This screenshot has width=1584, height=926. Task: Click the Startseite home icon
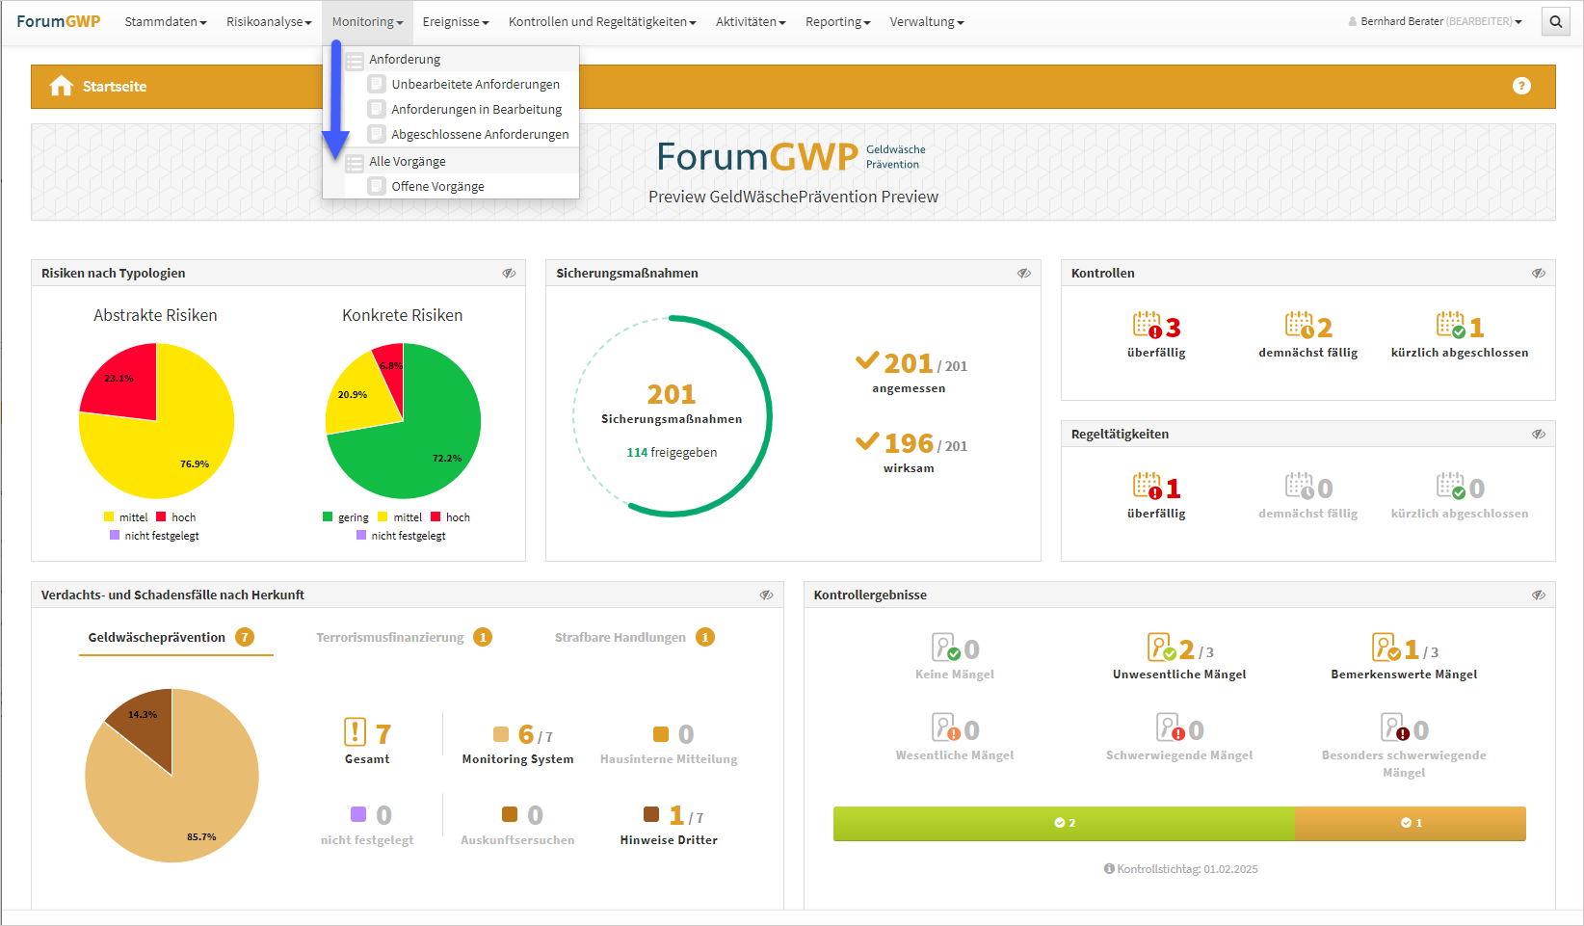click(x=62, y=87)
